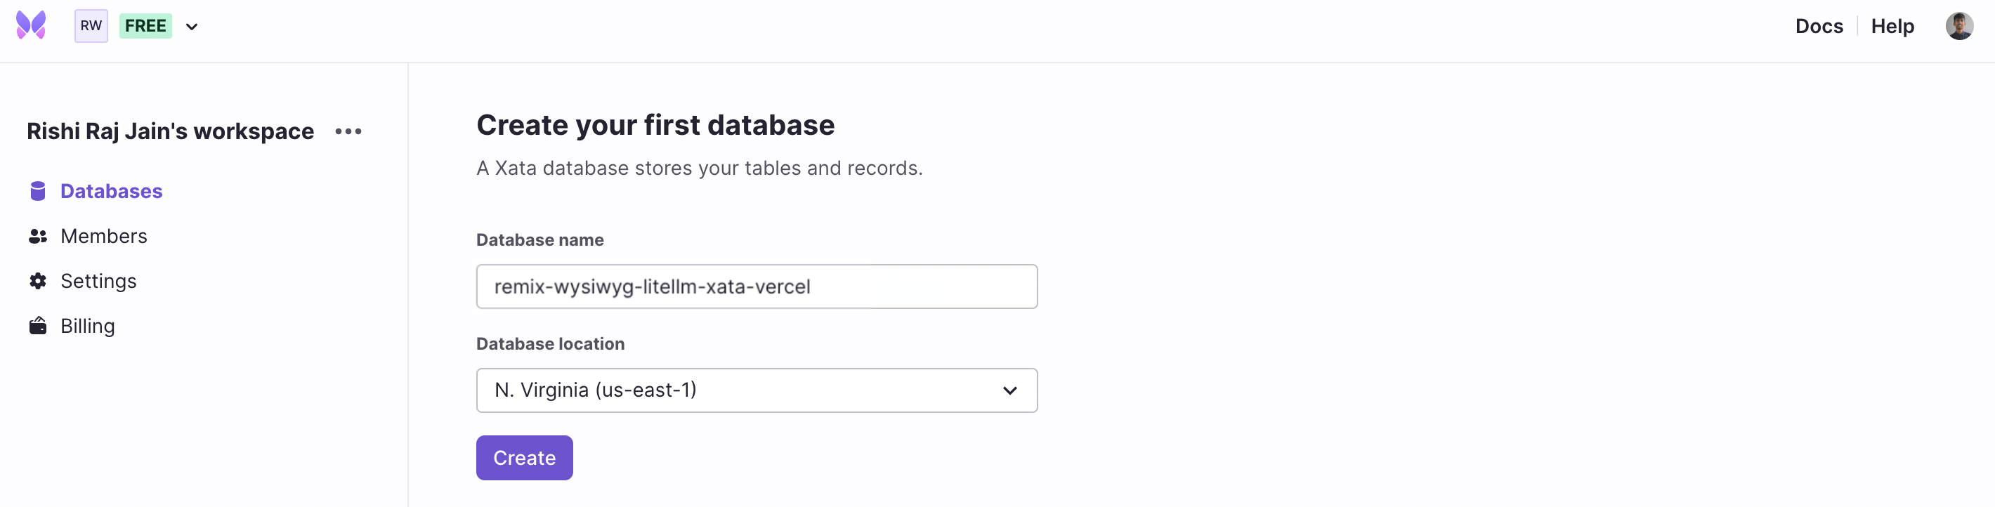The height and width of the screenshot is (507, 1995).
Task: Select the Databases sidebar entry
Action: 112,190
